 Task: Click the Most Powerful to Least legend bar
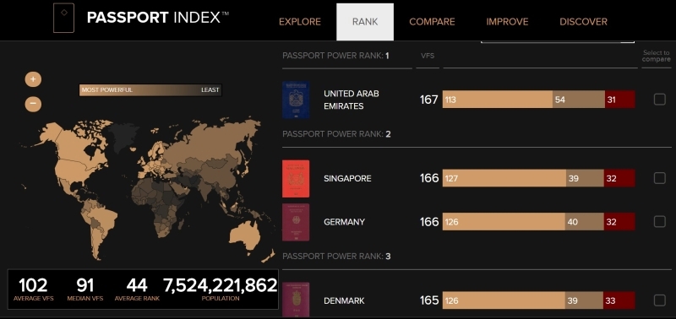coord(150,90)
